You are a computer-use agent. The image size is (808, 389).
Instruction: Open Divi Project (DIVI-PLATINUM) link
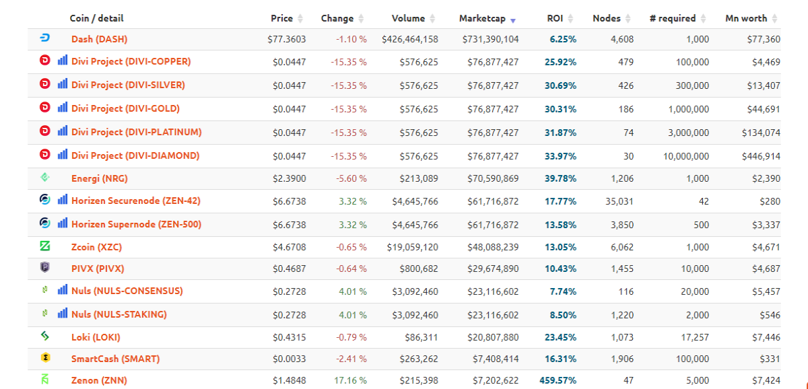coord(137,132)
